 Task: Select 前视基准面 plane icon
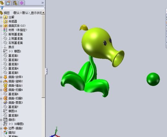click(5, 34)
